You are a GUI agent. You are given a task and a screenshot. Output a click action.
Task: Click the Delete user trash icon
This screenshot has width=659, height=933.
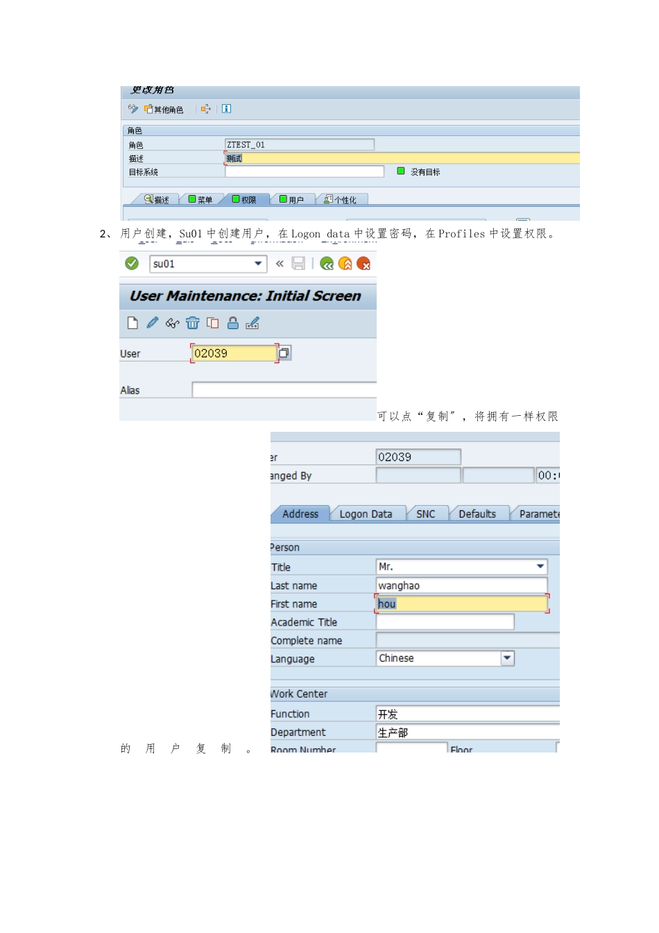tap(193, 323)
